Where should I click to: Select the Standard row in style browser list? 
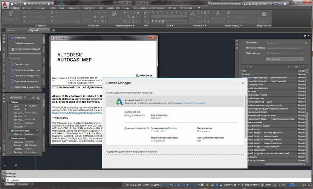click(273, 74)
